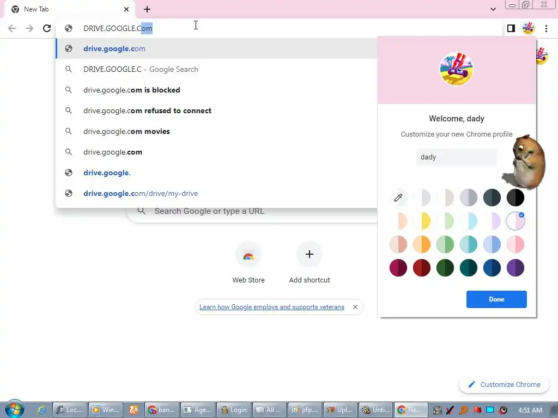Viewport: 558px width, 418px height.
Task: Select the 'drive.google.' URL suggestion
Action: click(216, 173)
